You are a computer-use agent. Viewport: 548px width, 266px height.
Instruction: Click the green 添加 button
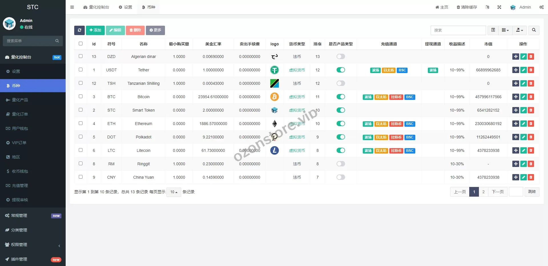(95, 30)
